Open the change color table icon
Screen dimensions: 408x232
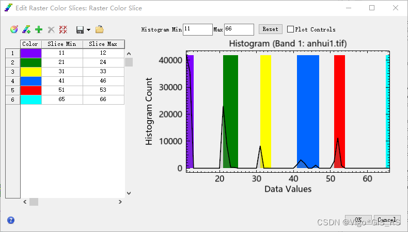point(14,29)
